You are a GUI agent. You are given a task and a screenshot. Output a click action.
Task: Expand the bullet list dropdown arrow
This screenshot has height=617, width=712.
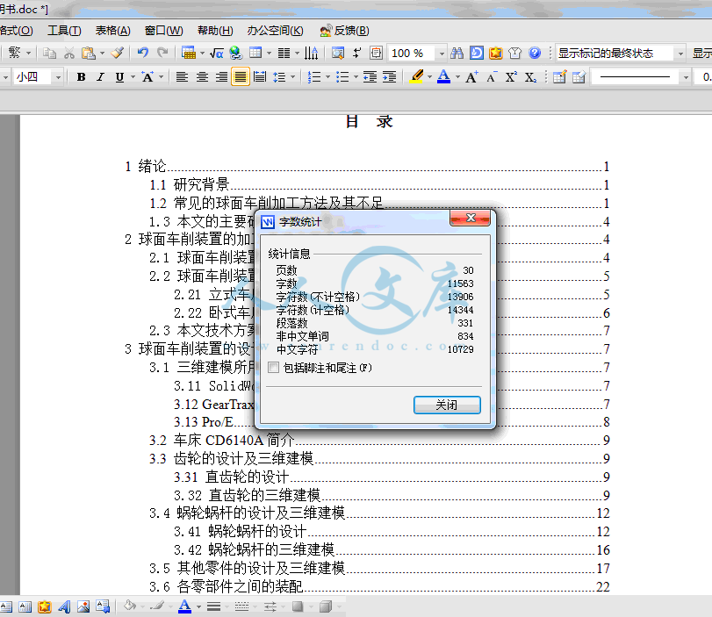[x=356, y=77]
